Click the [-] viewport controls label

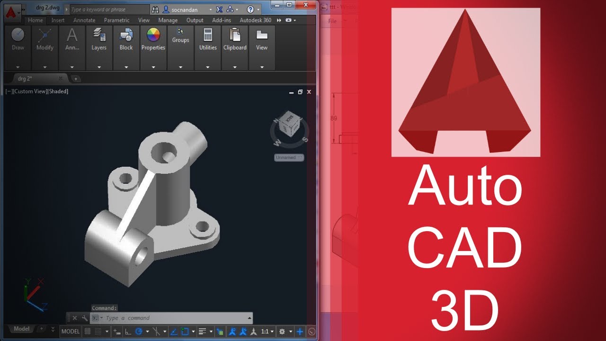9,91
